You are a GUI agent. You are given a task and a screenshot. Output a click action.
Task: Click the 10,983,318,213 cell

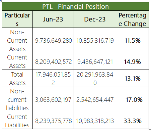95,121
